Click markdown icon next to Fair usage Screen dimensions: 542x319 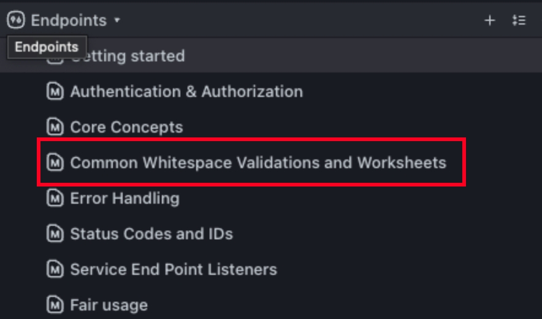pyautogui.click(x=55, y=305)
